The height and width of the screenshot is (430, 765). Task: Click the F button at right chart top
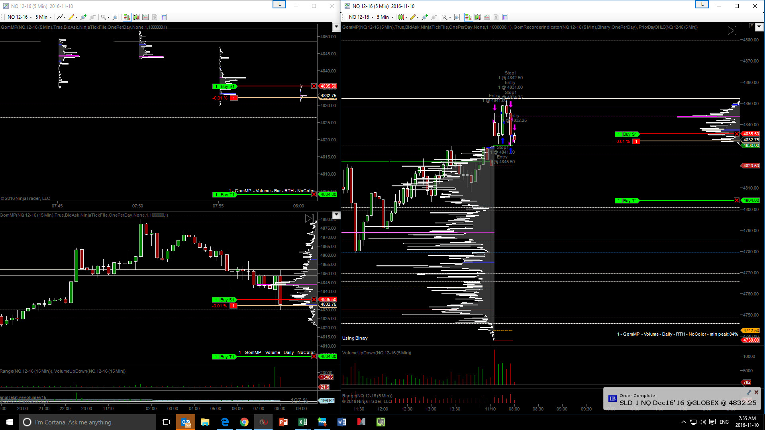point(751,26)
